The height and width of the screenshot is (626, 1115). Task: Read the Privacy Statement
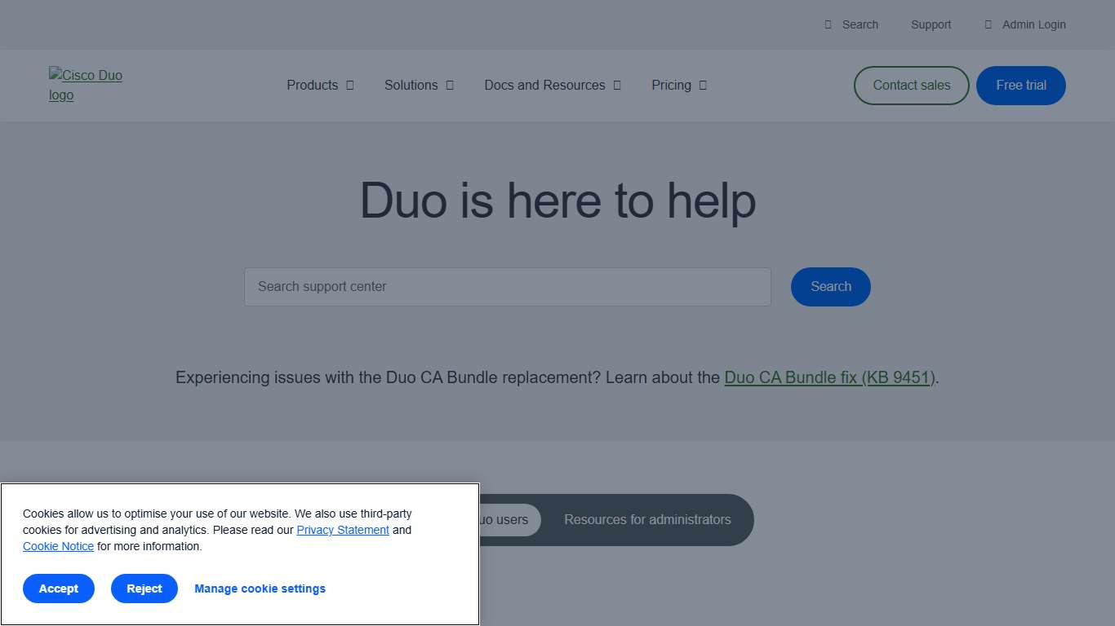click(x=342, y=530)
